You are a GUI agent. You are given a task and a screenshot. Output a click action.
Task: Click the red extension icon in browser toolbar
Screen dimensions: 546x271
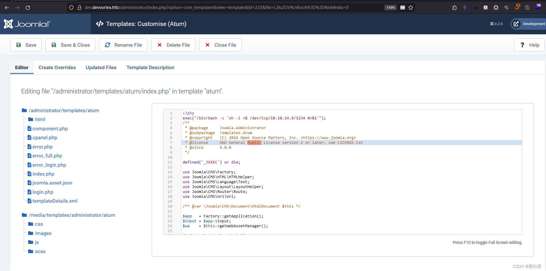pyautogui.click(x=486, y=7)
